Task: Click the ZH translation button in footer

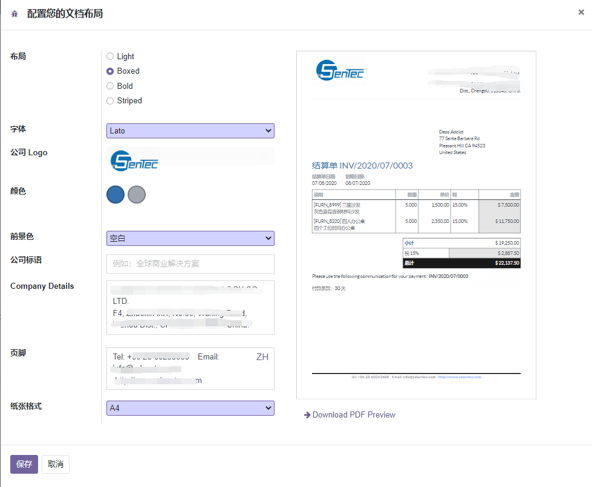Action: tap(262, 357)
